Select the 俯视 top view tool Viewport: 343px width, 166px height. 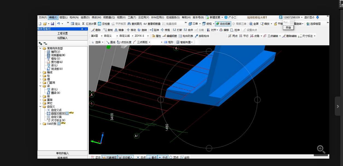tap(207, 24)
